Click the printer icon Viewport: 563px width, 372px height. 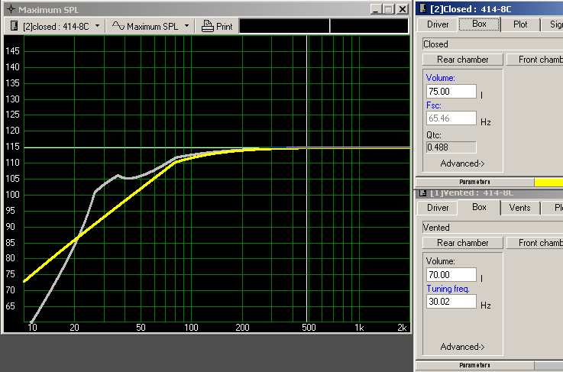tap(208, 26)
